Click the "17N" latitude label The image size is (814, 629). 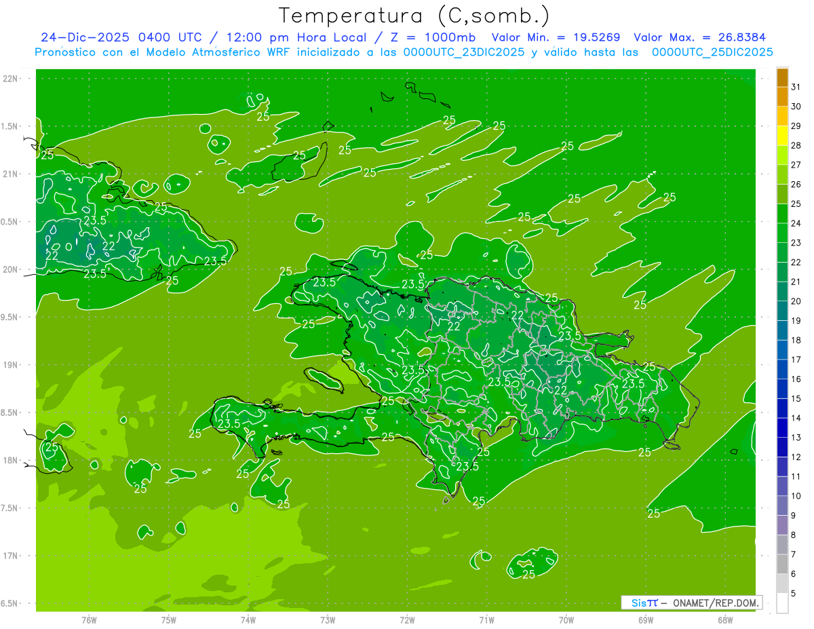10,556
